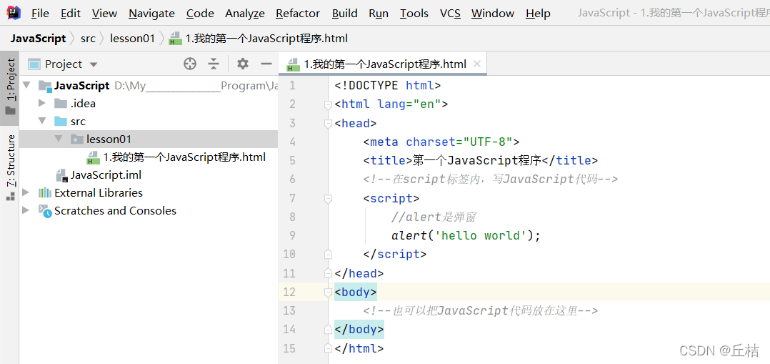Expand the Scratches and Consoles arrow
Screen dimensions: 770x364
point(26,210)
